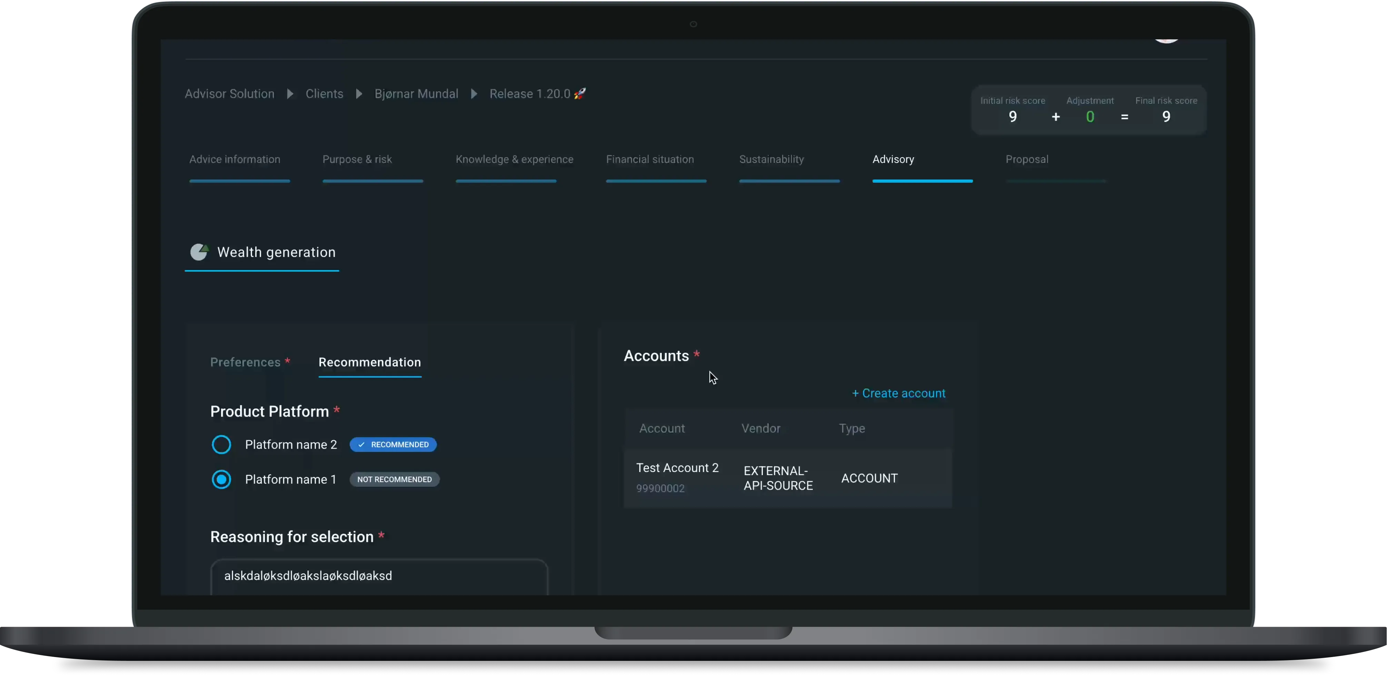
Task: Click the NOT RECOMMENDED badge
Action: (x=395, y=479)
